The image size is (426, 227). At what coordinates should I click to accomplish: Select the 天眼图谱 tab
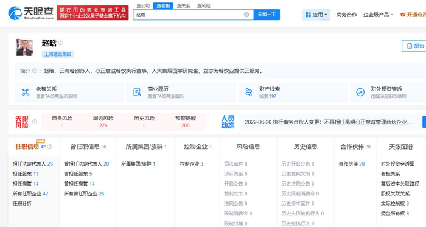(x=400, y=147)
